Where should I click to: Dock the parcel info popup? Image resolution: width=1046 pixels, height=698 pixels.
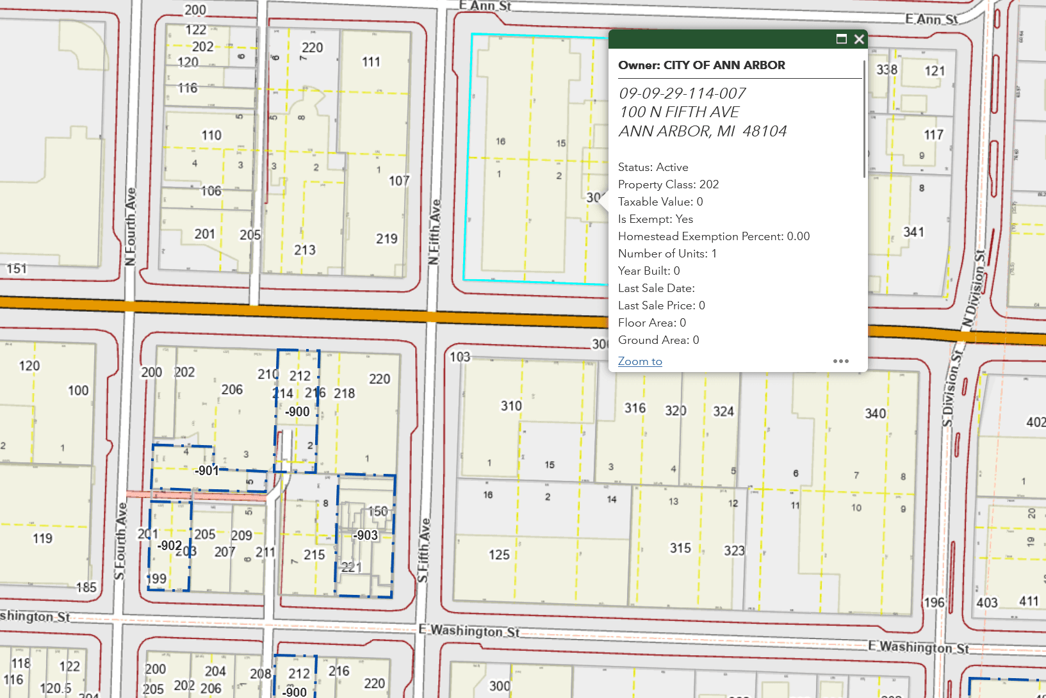pyautogui.click(x=841, y=39)
